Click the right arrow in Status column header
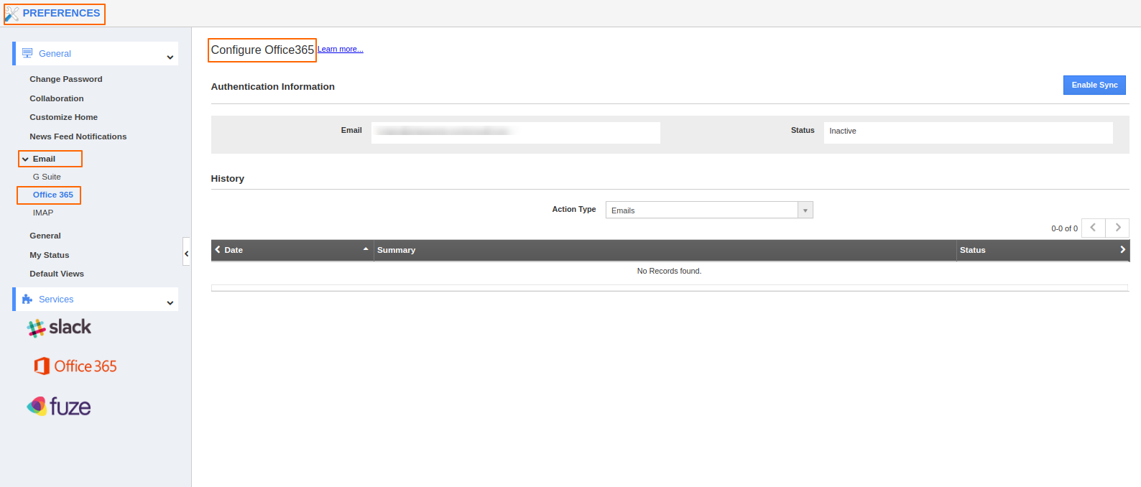The height and width of the screenshot is (487, 1141). click(1122, 250)
